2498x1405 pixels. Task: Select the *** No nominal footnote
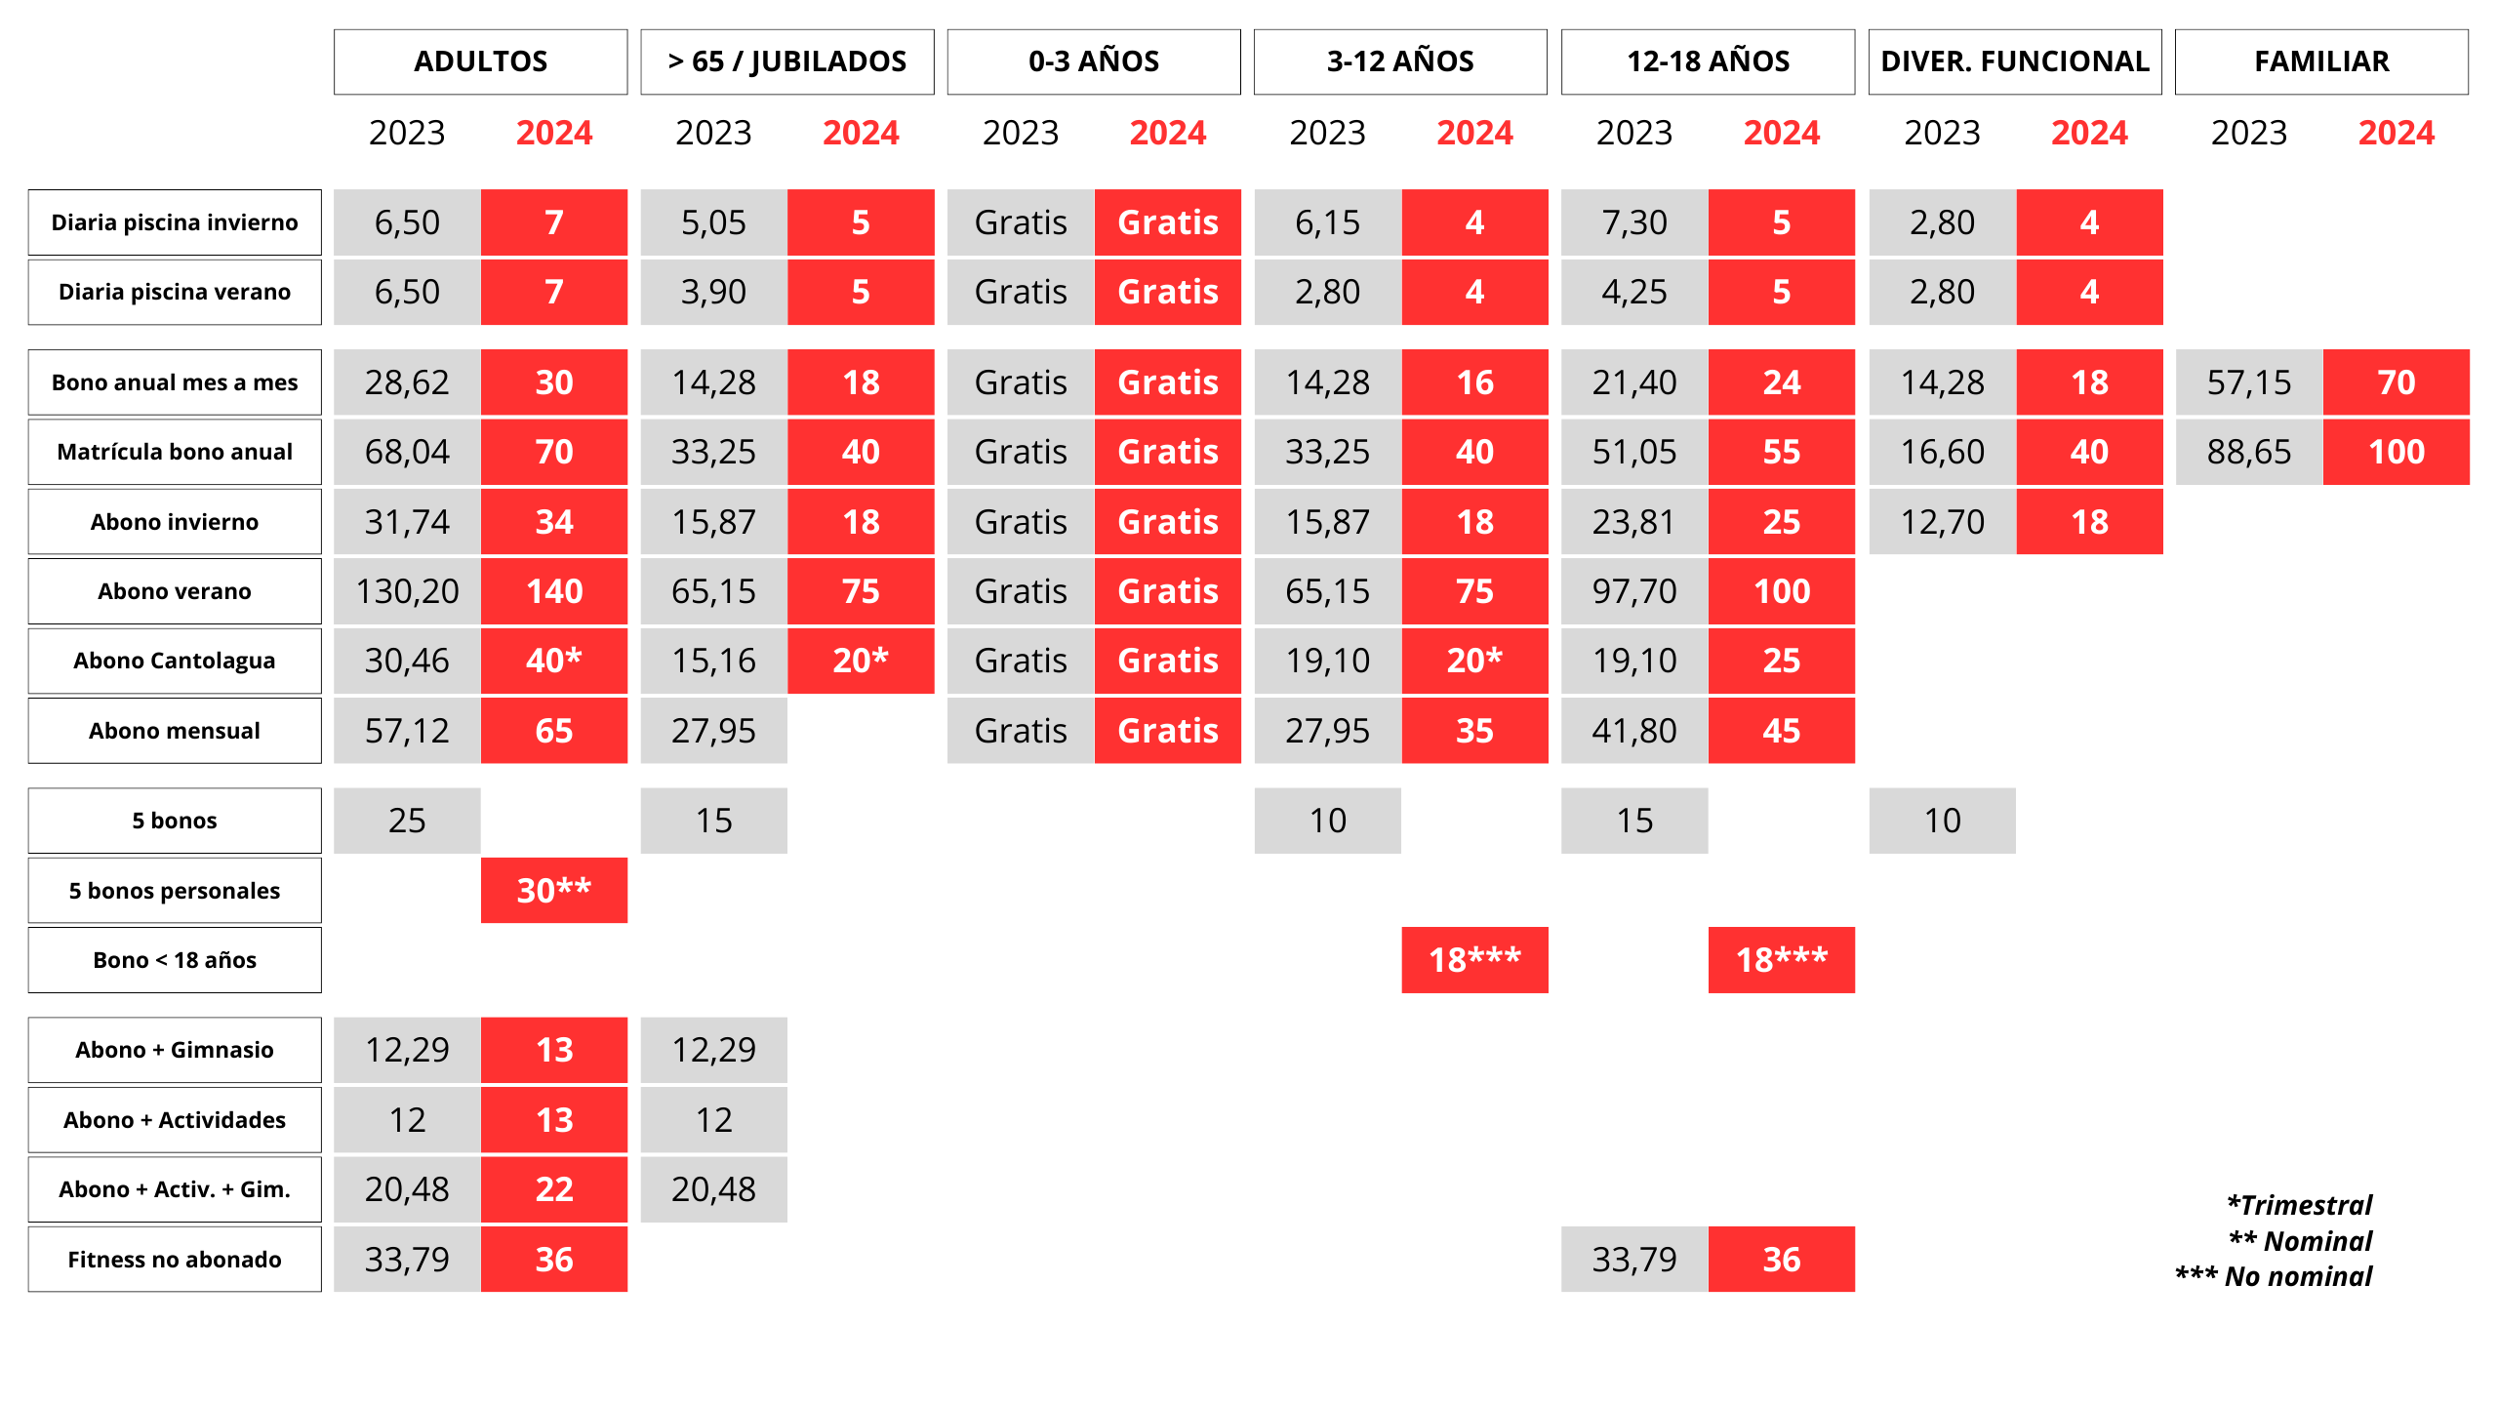[x=2274, y=1276]
